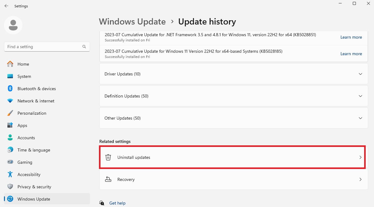Click the Personalization paintbrush icon

click(10, 113)
